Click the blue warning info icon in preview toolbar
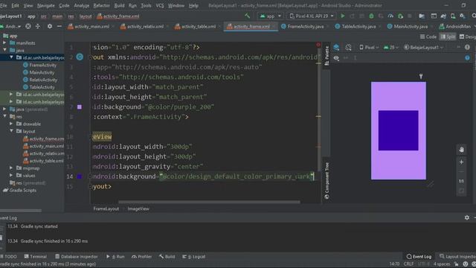This screenshot has height=268, width=476. point(467,58)
